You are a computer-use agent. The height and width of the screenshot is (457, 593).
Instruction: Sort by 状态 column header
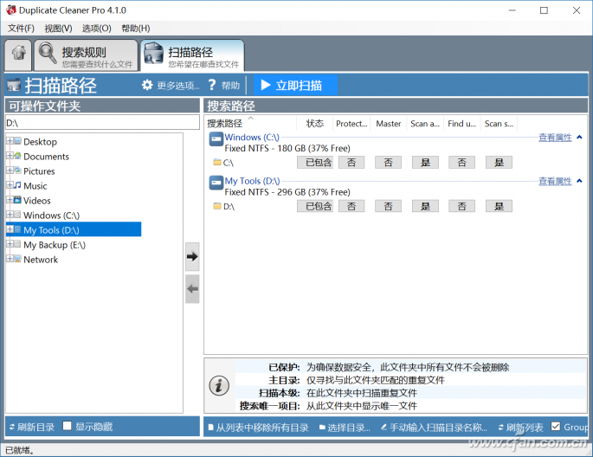[x=314, y=123]
